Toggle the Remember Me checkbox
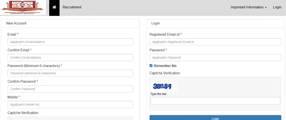The image size is (286, 120). [x=151, y=66]
